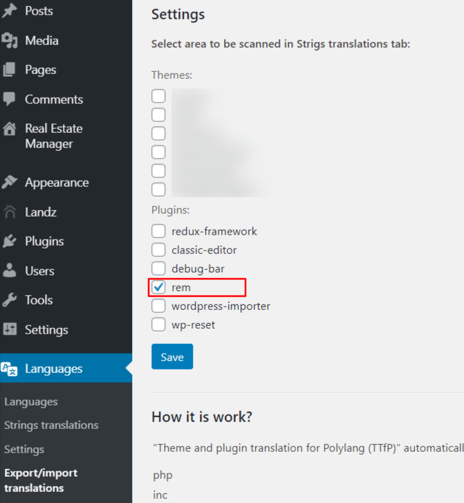Image resolution: width=464 pixels, height=503 pixels.
Task: Enable classic-editor plugin checkbox
Action: [158, 250]
